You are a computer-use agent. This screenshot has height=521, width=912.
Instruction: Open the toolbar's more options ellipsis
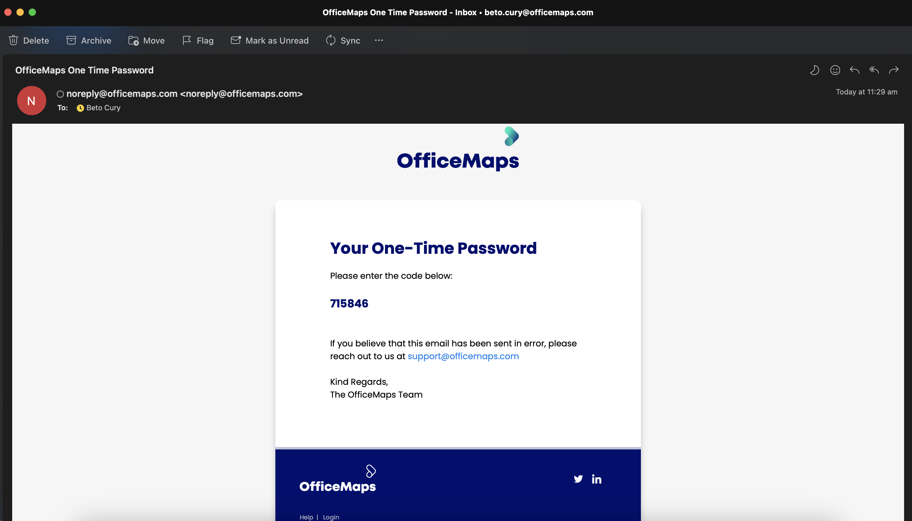coord(379,41)
